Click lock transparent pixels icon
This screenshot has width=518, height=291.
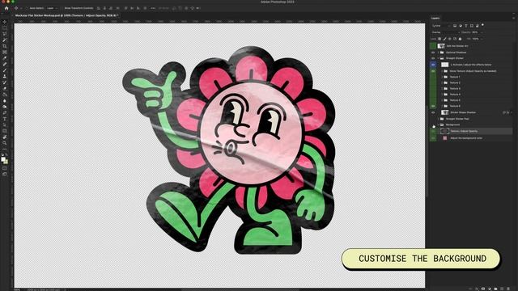(439, 39)
